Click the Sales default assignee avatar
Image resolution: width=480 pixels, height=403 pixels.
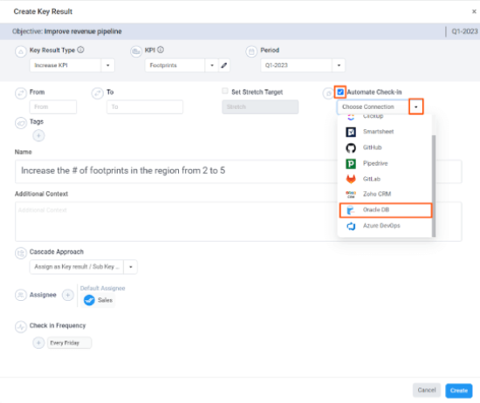click(x=89, y=300)
